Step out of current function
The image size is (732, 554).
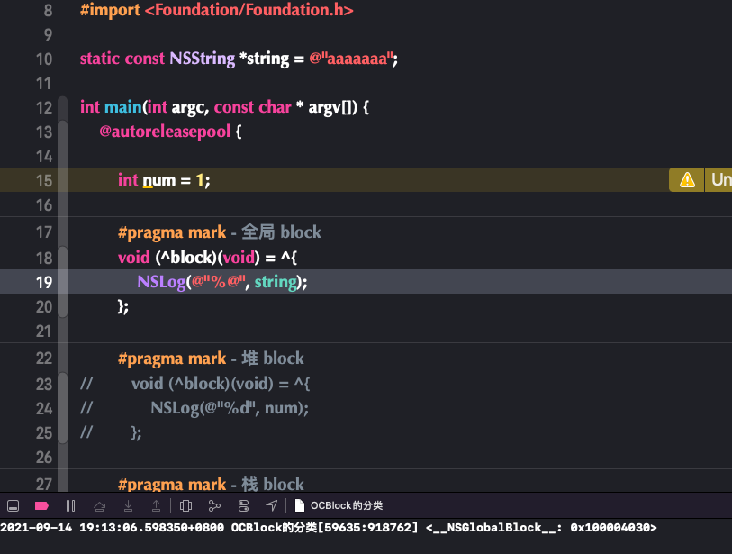point(156,505)
